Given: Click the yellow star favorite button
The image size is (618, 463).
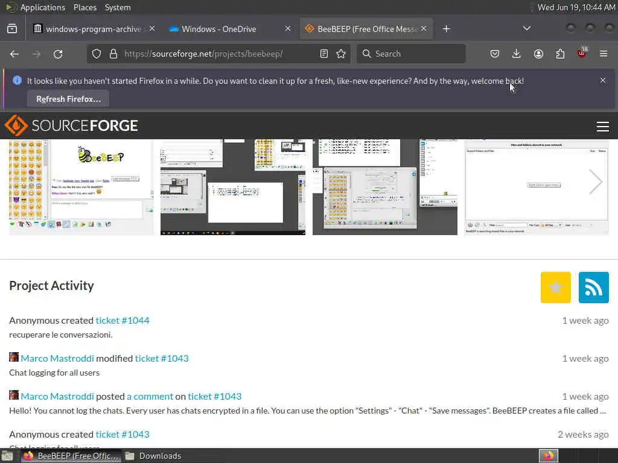Looking at the screenshot, I should [555, 288].
